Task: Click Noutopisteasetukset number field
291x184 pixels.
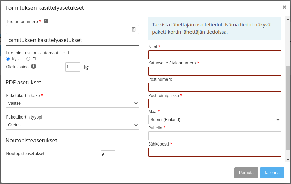Action: pyautogui.click(x=108, y=155)
